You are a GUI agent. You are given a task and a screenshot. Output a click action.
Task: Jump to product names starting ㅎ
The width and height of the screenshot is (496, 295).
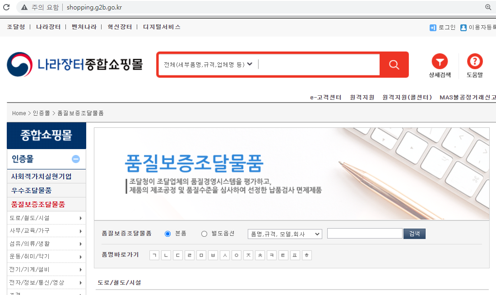307,255
